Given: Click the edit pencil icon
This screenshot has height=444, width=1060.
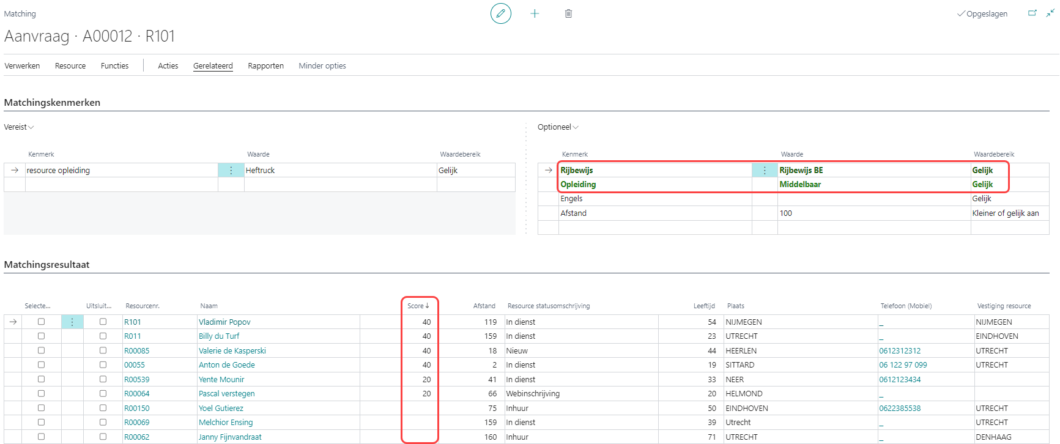Looking at the screenshot, I should pos(500,13).
